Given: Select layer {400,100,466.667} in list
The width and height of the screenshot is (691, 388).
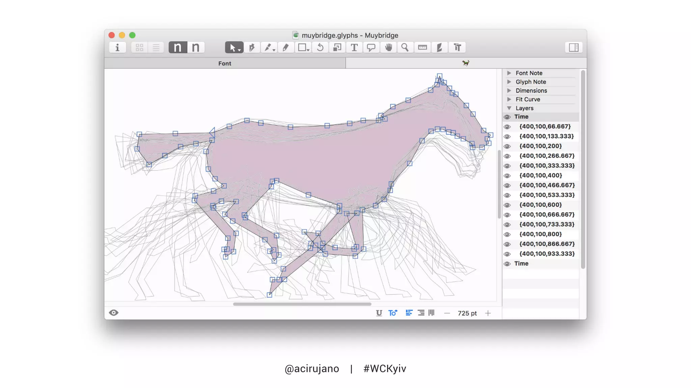Looking at the screenshot, I should [547, 185].
